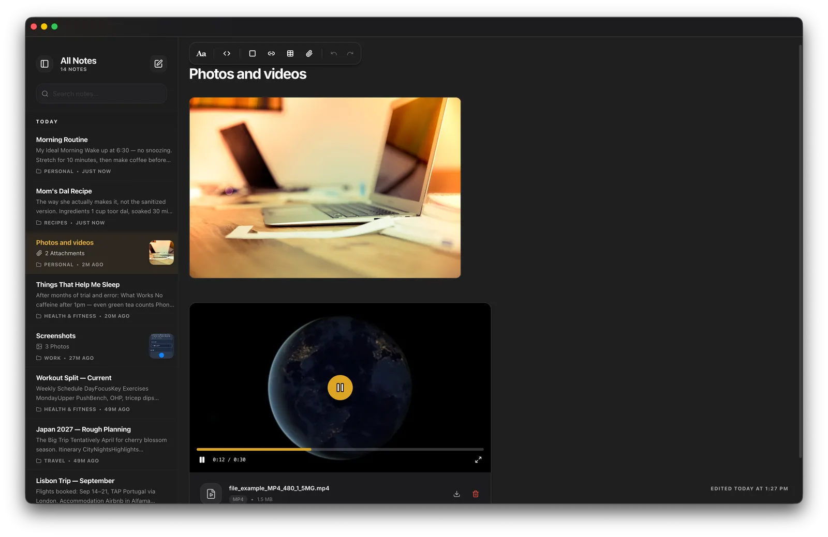Open the Mom's Dal Recipe note
The width and height of the screenshot is (828, 537).
click(102, 207)
